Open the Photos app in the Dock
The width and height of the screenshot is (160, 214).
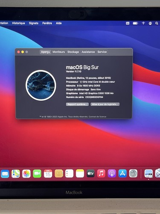[x=26, y=174]
